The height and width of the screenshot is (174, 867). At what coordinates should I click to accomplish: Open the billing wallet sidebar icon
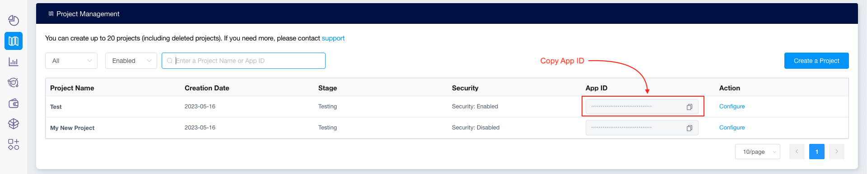14,103
